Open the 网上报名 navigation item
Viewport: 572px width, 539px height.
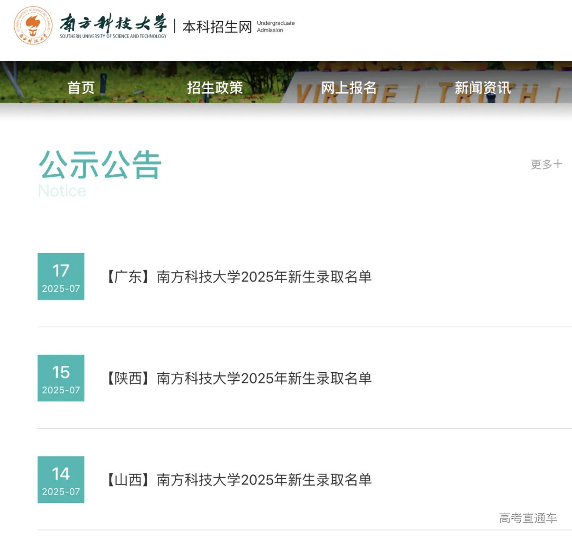coord(348,88)
